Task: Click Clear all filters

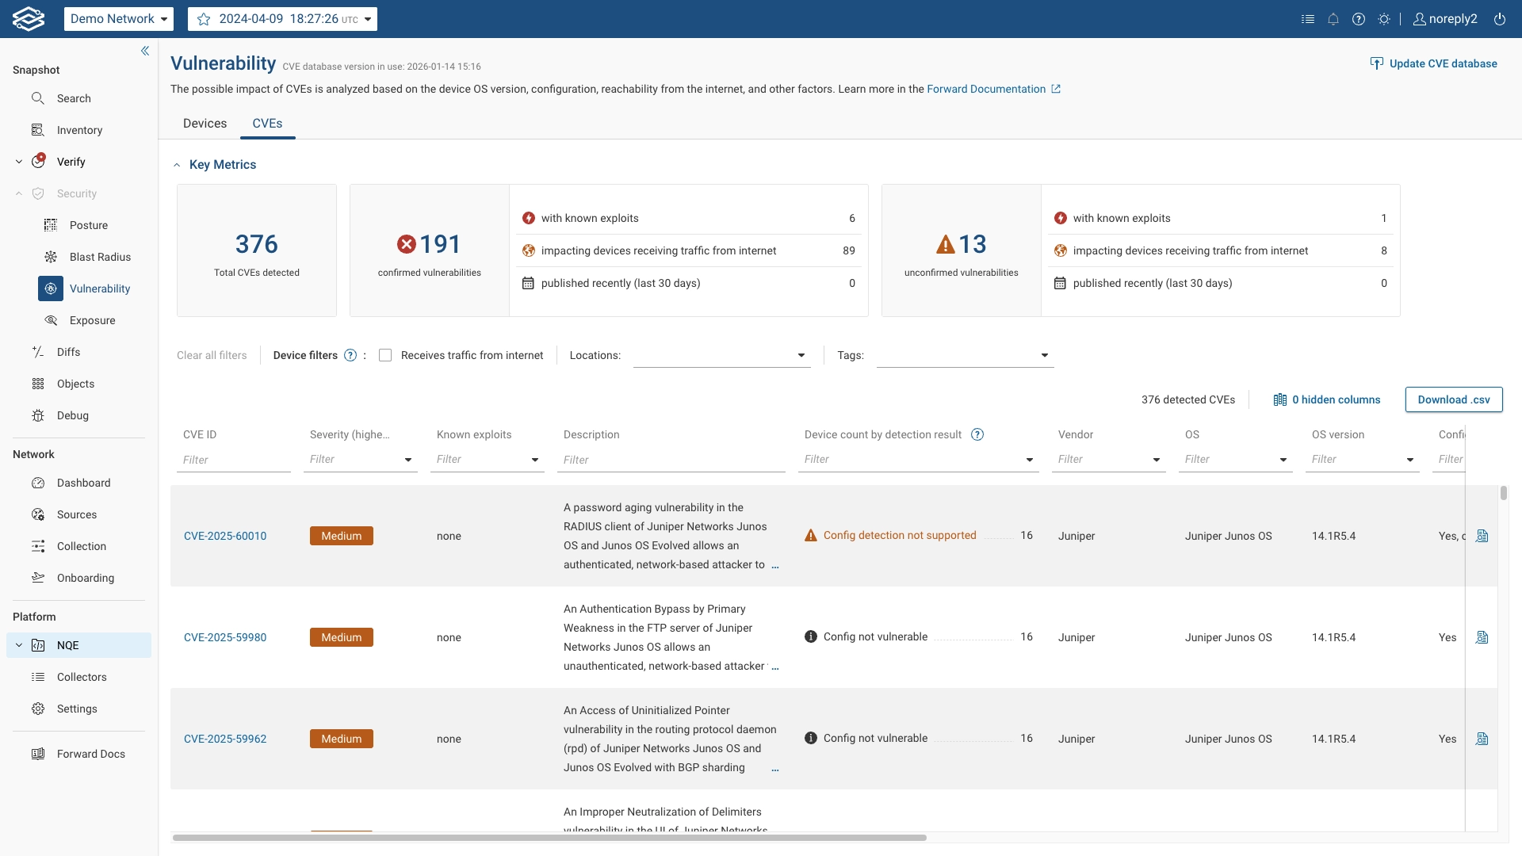Action: click(x=211, y=355)
